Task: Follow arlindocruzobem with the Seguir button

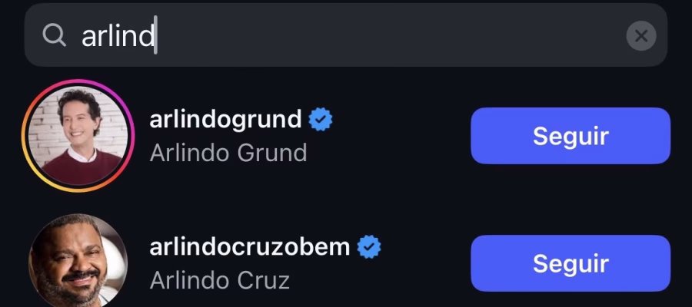Action: pyautogui.click(x=571, y=263)
